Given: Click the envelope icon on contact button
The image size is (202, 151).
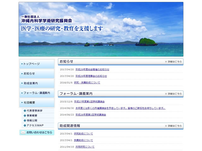Looking at the screenshot, I should (23, 132).
